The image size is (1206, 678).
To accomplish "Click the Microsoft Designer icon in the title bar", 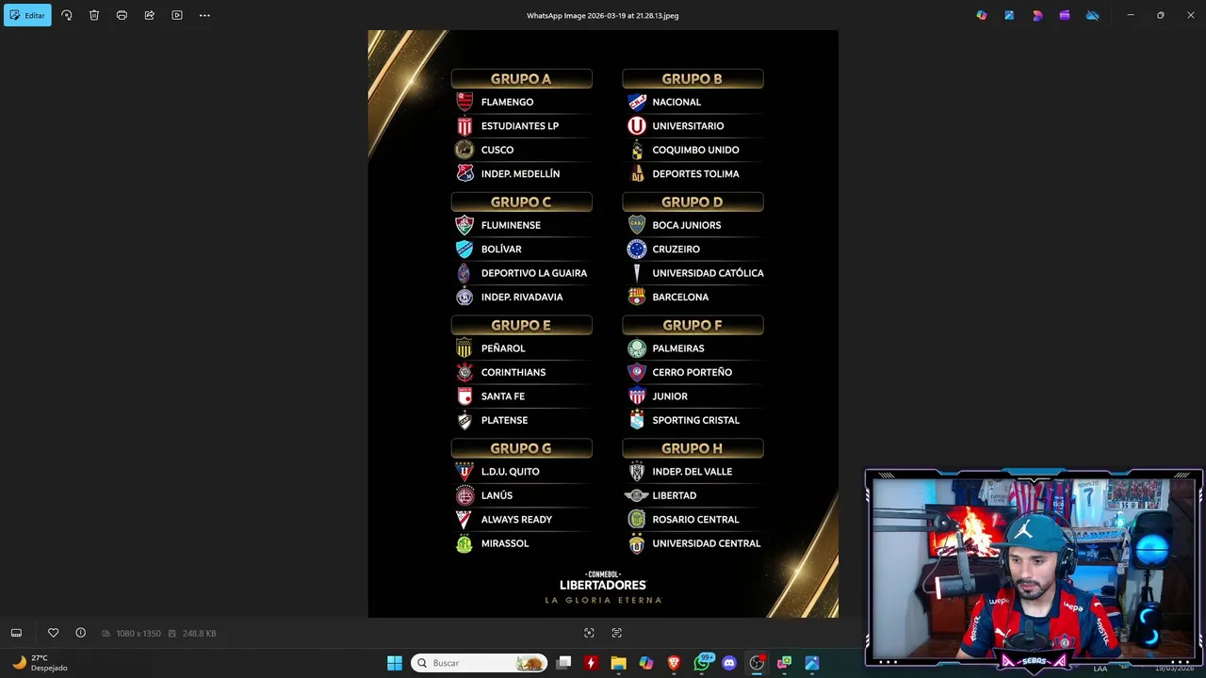I will tap(1037, 15).
